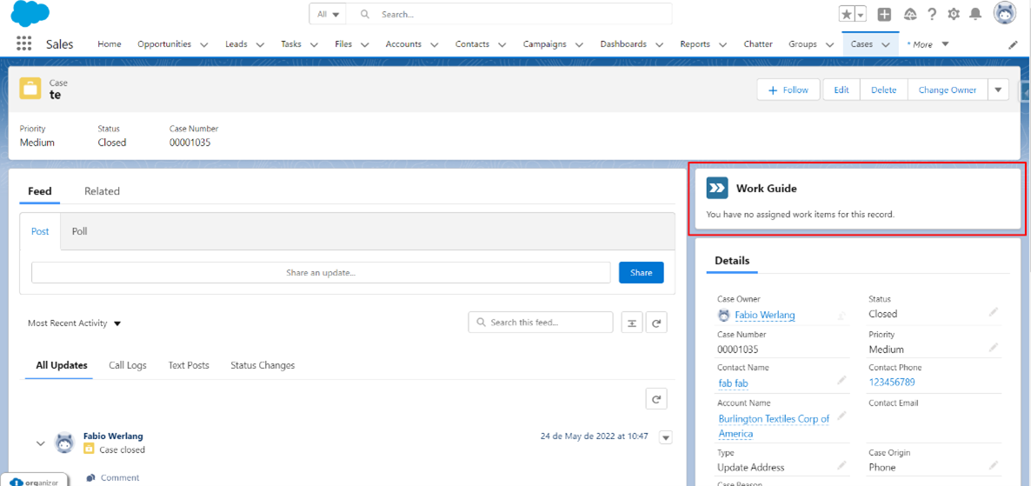Screen dimensions: 1031x486
Task: Click the Help question mark icon
Action: point(932,14)
